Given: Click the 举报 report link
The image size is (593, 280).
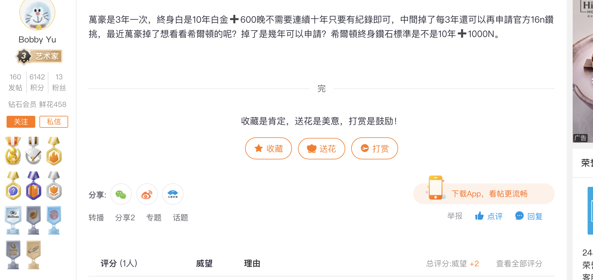Looking at the screenshot, I should (x=455, y=216).
